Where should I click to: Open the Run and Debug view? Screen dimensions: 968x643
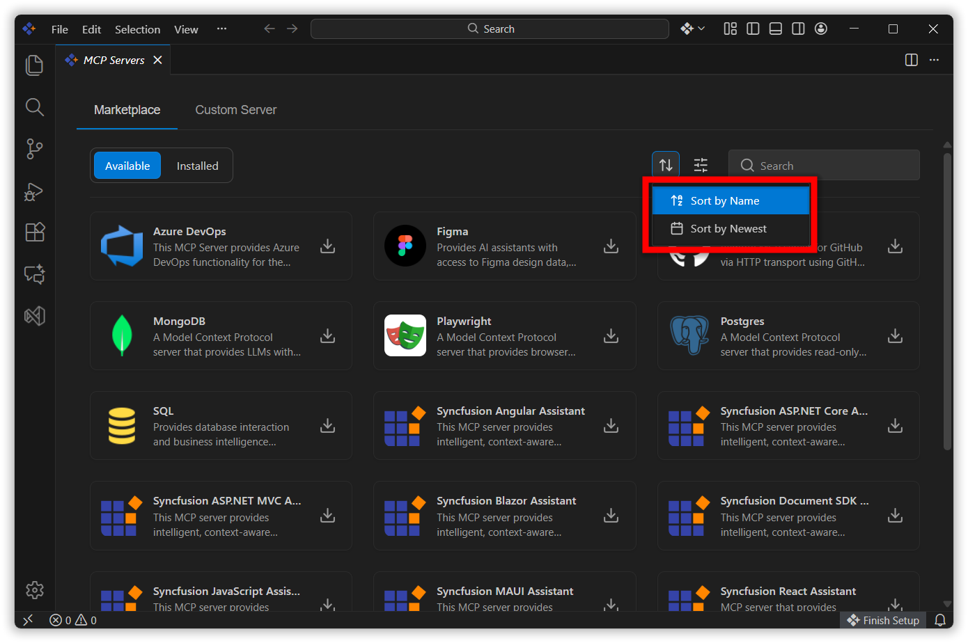(34, 191)
